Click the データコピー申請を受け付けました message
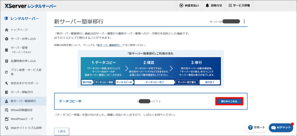 click(115, 115)
